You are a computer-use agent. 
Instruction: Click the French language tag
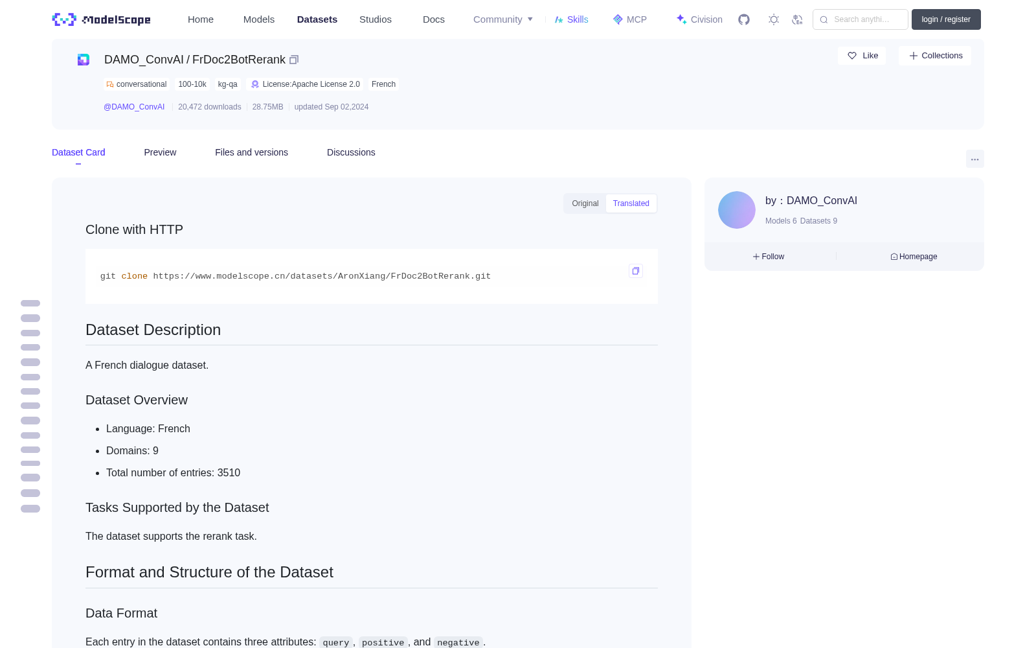coord(383,84)
